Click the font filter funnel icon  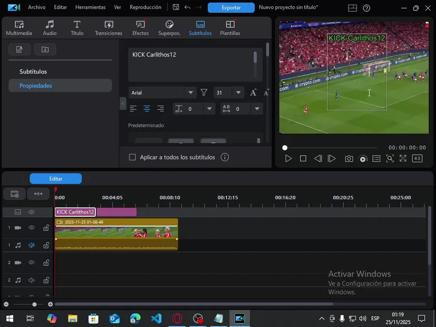pyautogui.click(x=204, y=92)
